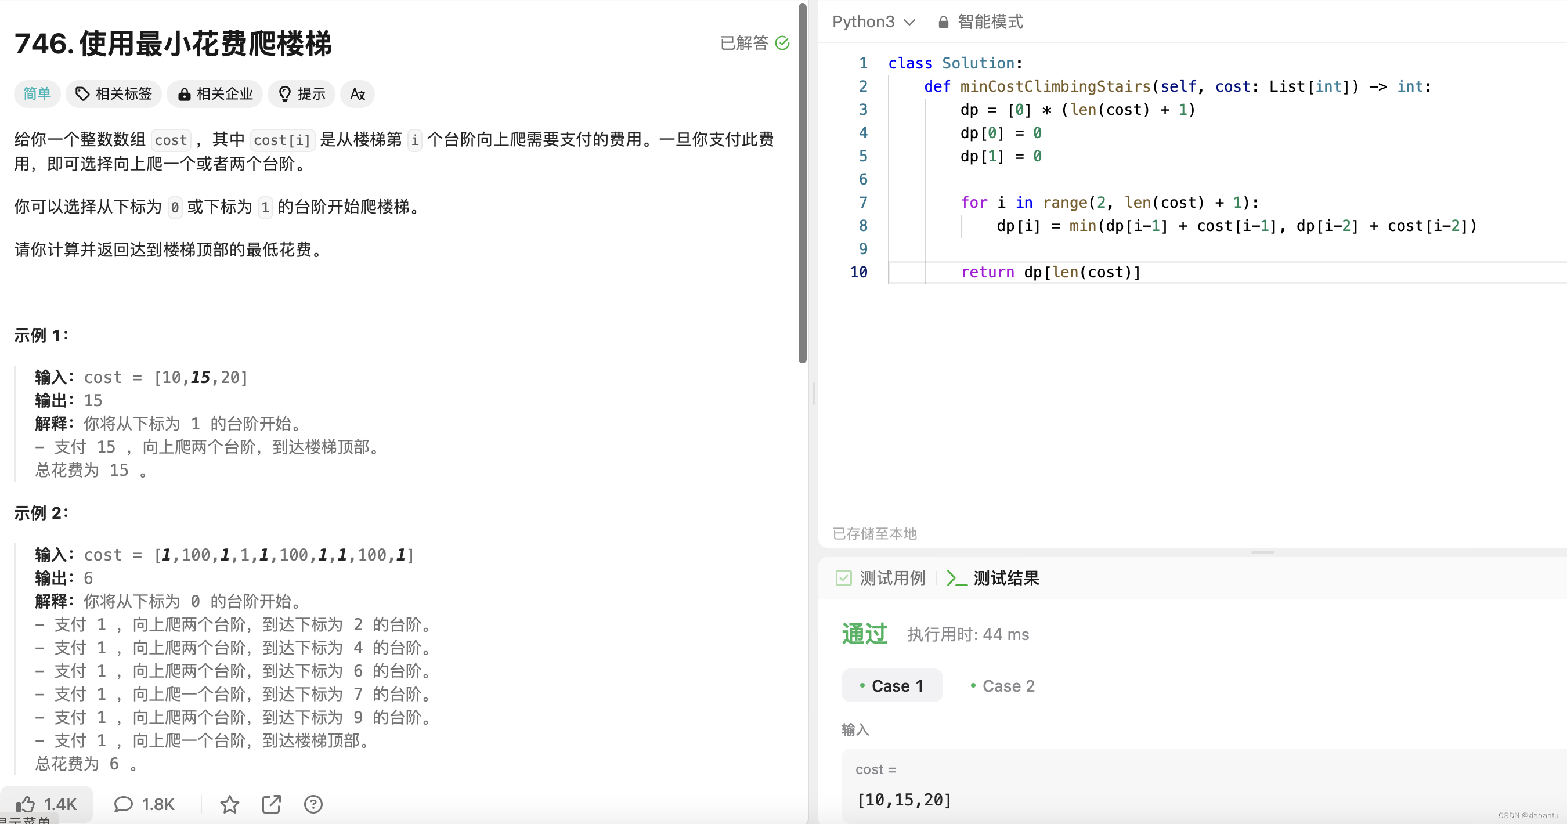
Task: Click the 执行用时: 44 ms text
Action: pos(968,634)
